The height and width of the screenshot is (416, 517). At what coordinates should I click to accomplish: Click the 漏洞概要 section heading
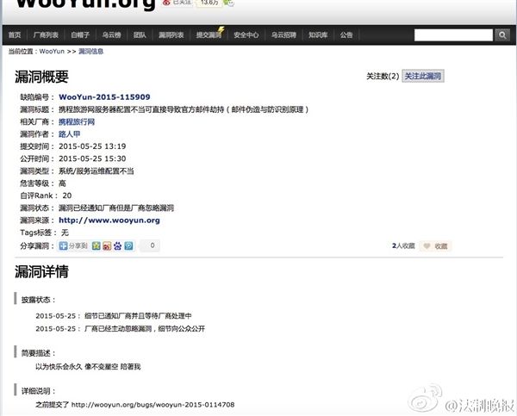click(41, 77)
